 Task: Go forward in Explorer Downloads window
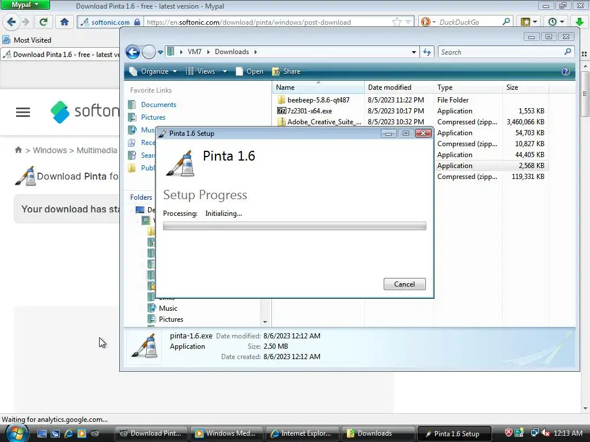click(x=149, y=52)
